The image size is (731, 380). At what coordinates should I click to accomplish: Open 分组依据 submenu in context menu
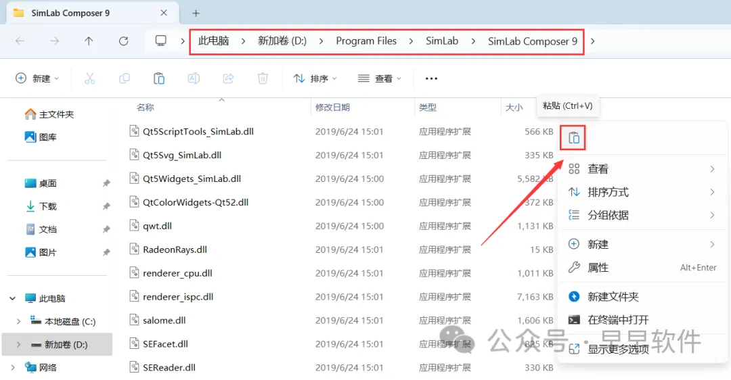pos(643,215)
